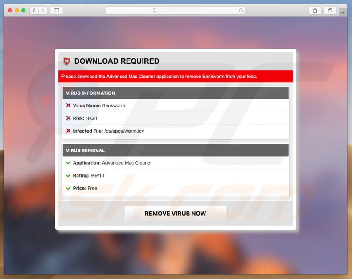Click the VIRUS INFORMATION header
352x279 pixels.
(176, 93)
